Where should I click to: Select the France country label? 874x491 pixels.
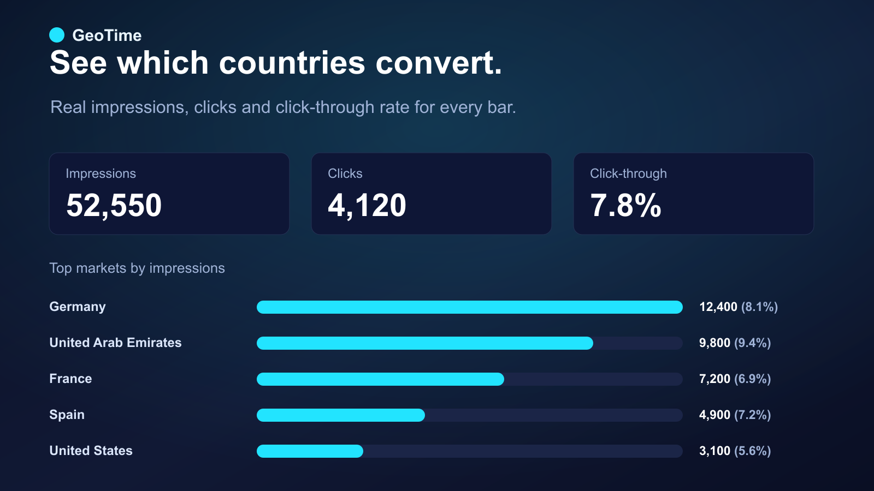click(x=70, y=379)
